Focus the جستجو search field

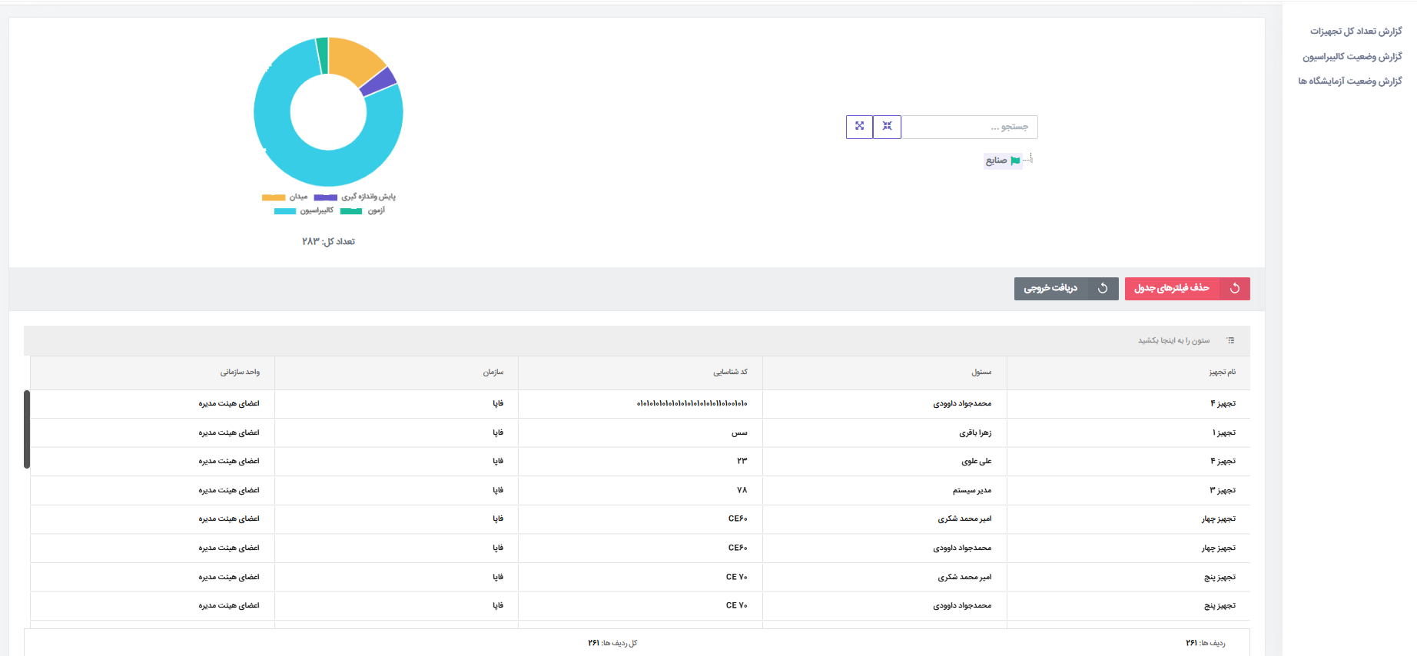(970, 127)
